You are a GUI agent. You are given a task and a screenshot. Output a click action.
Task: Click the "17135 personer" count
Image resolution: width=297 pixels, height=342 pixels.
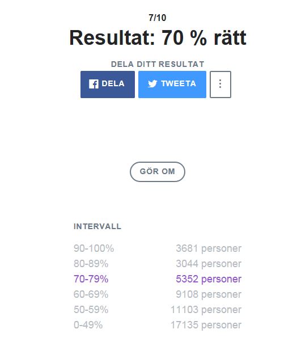(x=206, y=325)
